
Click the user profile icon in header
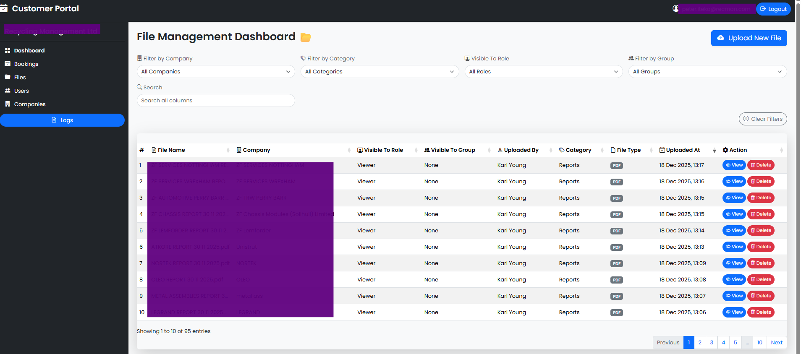(x=675, y=8)
